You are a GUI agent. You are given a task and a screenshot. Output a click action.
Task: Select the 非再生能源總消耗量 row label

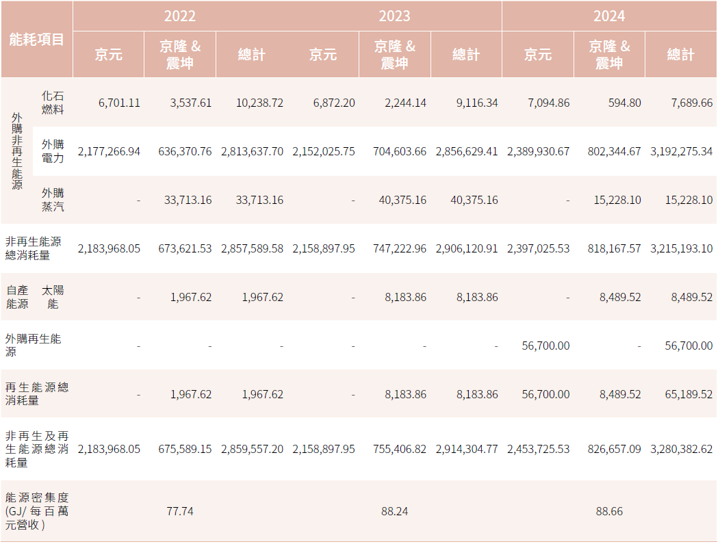34,248
